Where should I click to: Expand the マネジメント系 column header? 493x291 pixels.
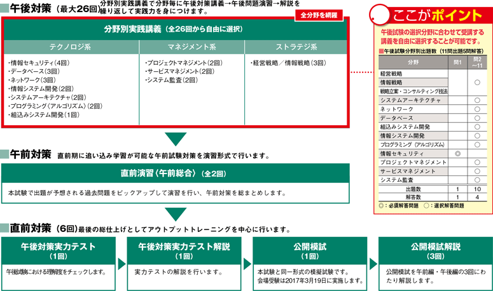point(191,46)
